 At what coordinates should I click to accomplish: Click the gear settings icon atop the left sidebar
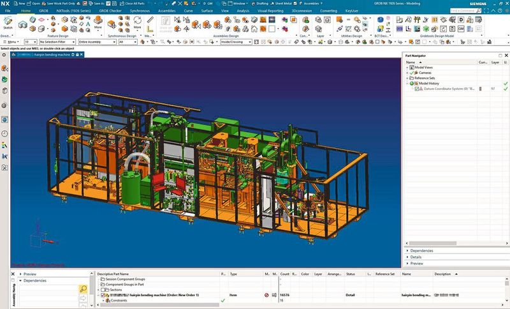(4, 55)
